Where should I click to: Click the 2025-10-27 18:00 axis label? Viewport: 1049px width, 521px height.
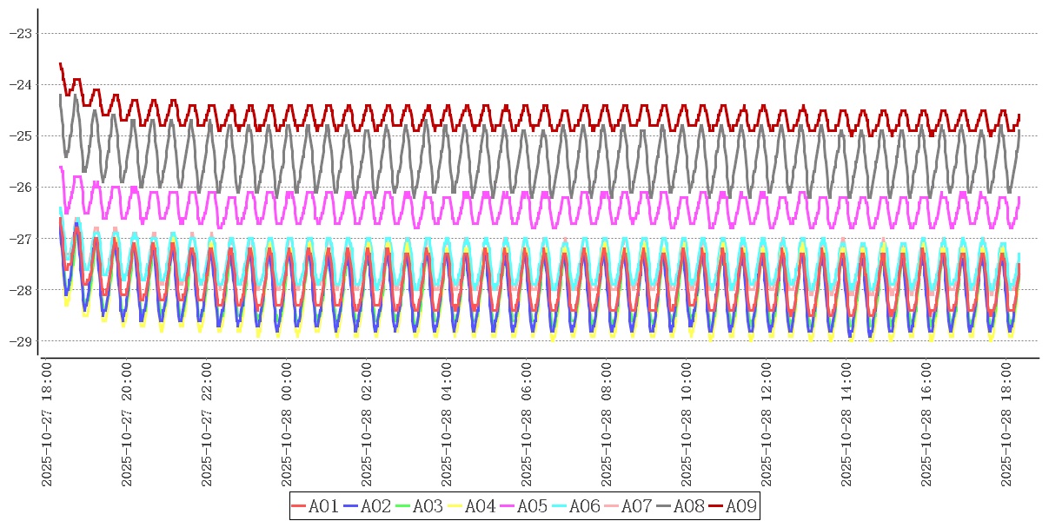(x=48, y=425)
